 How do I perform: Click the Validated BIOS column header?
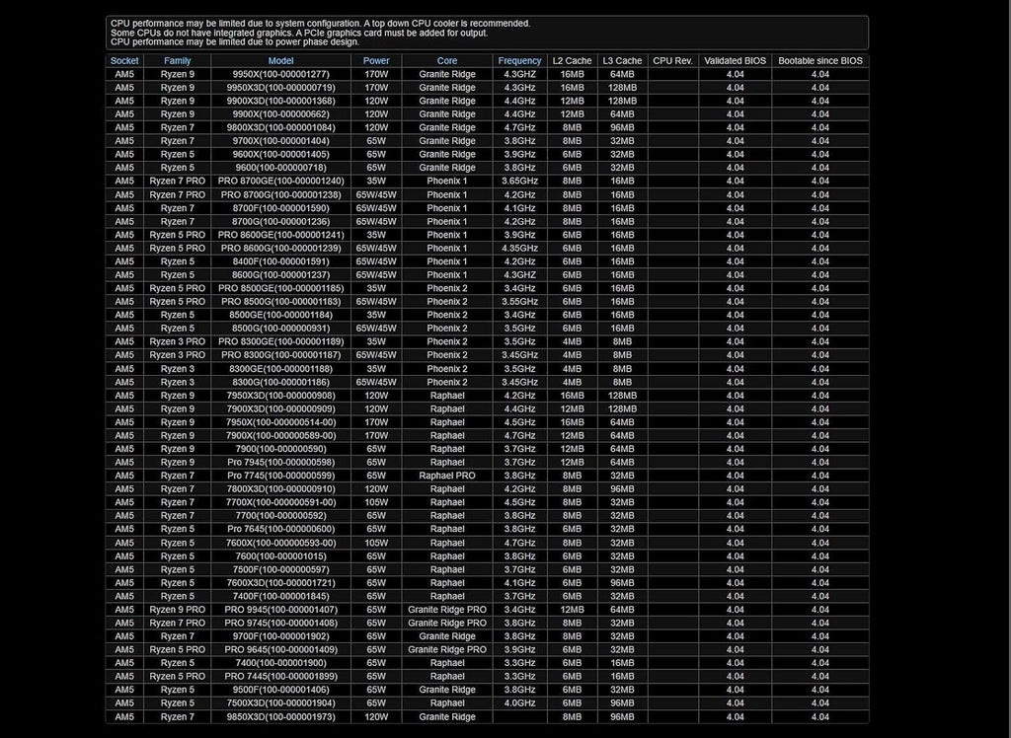coord(735,60)
